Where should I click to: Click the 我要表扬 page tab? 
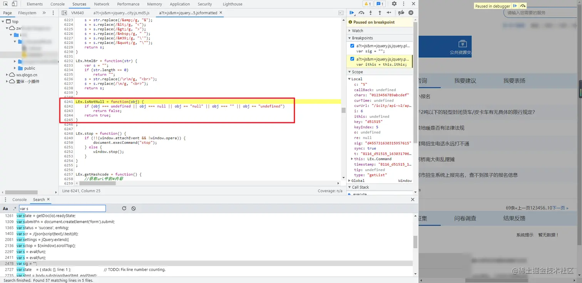coord(514,81)
